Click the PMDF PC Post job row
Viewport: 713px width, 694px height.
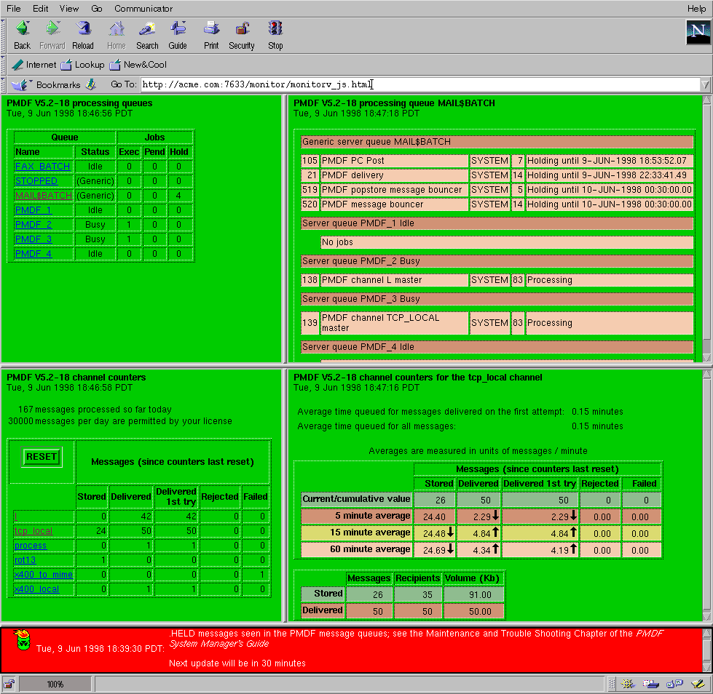497,160
